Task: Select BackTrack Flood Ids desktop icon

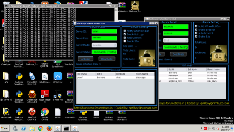Action: 19,64
